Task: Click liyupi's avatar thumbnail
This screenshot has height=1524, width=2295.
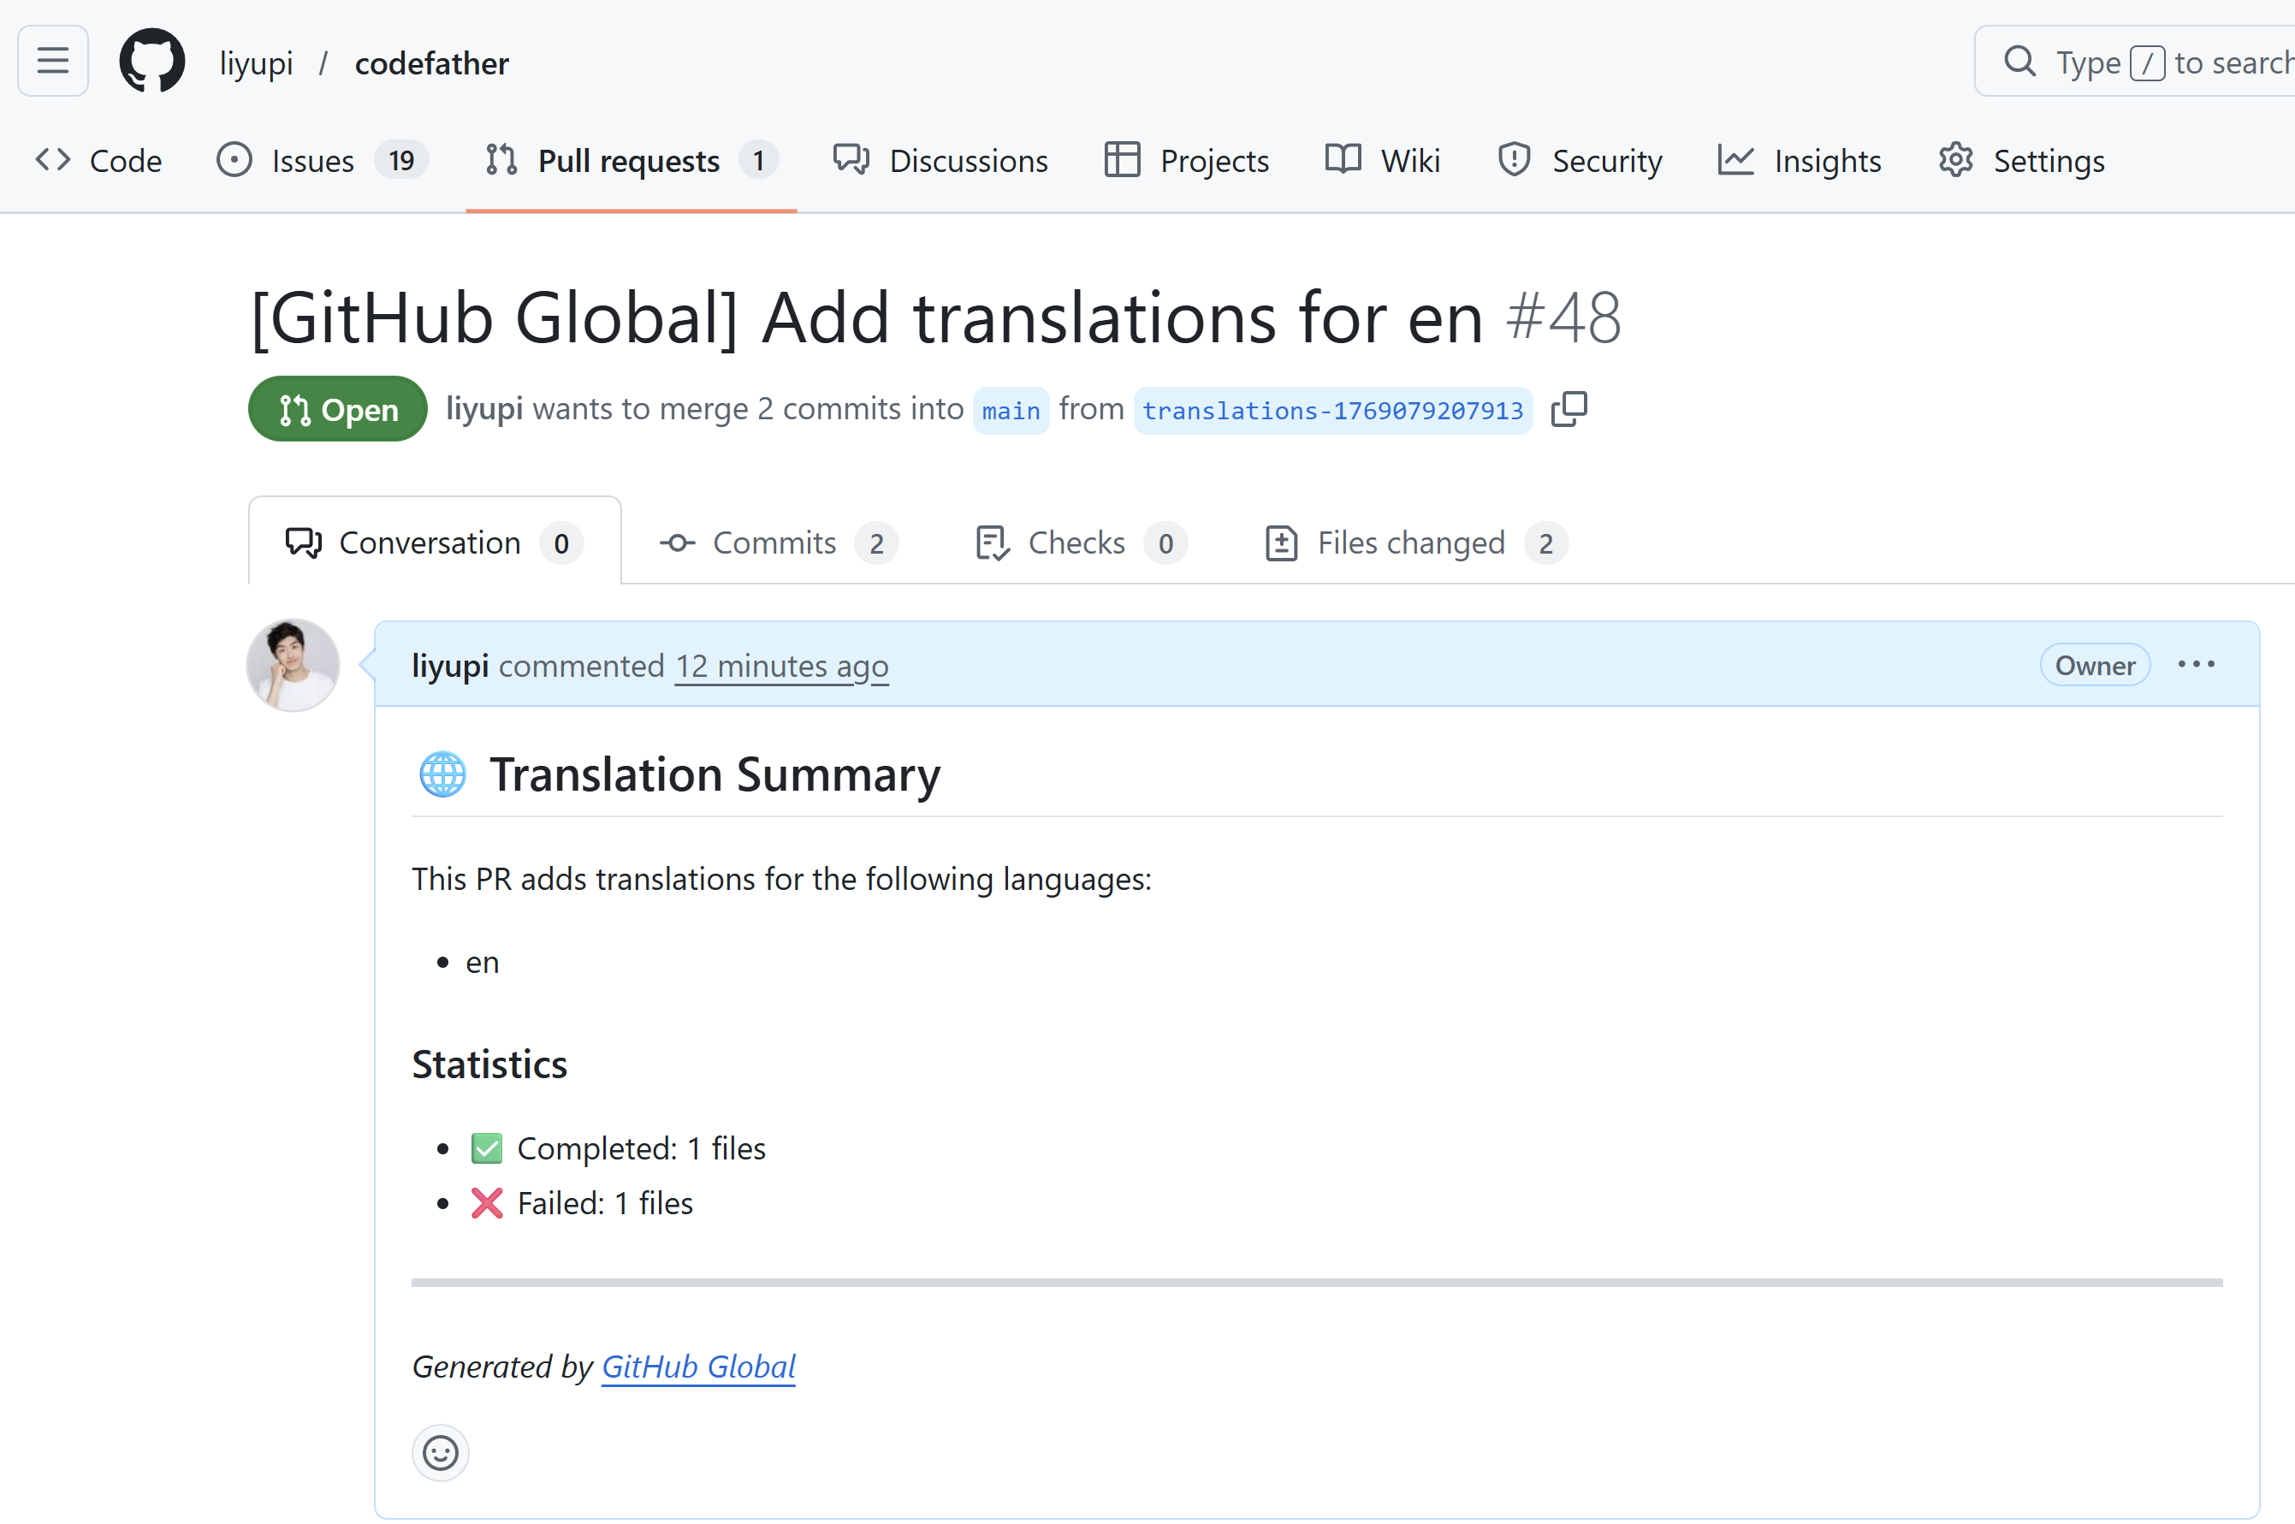Action: pyautogui.click(x=293, y=666)
